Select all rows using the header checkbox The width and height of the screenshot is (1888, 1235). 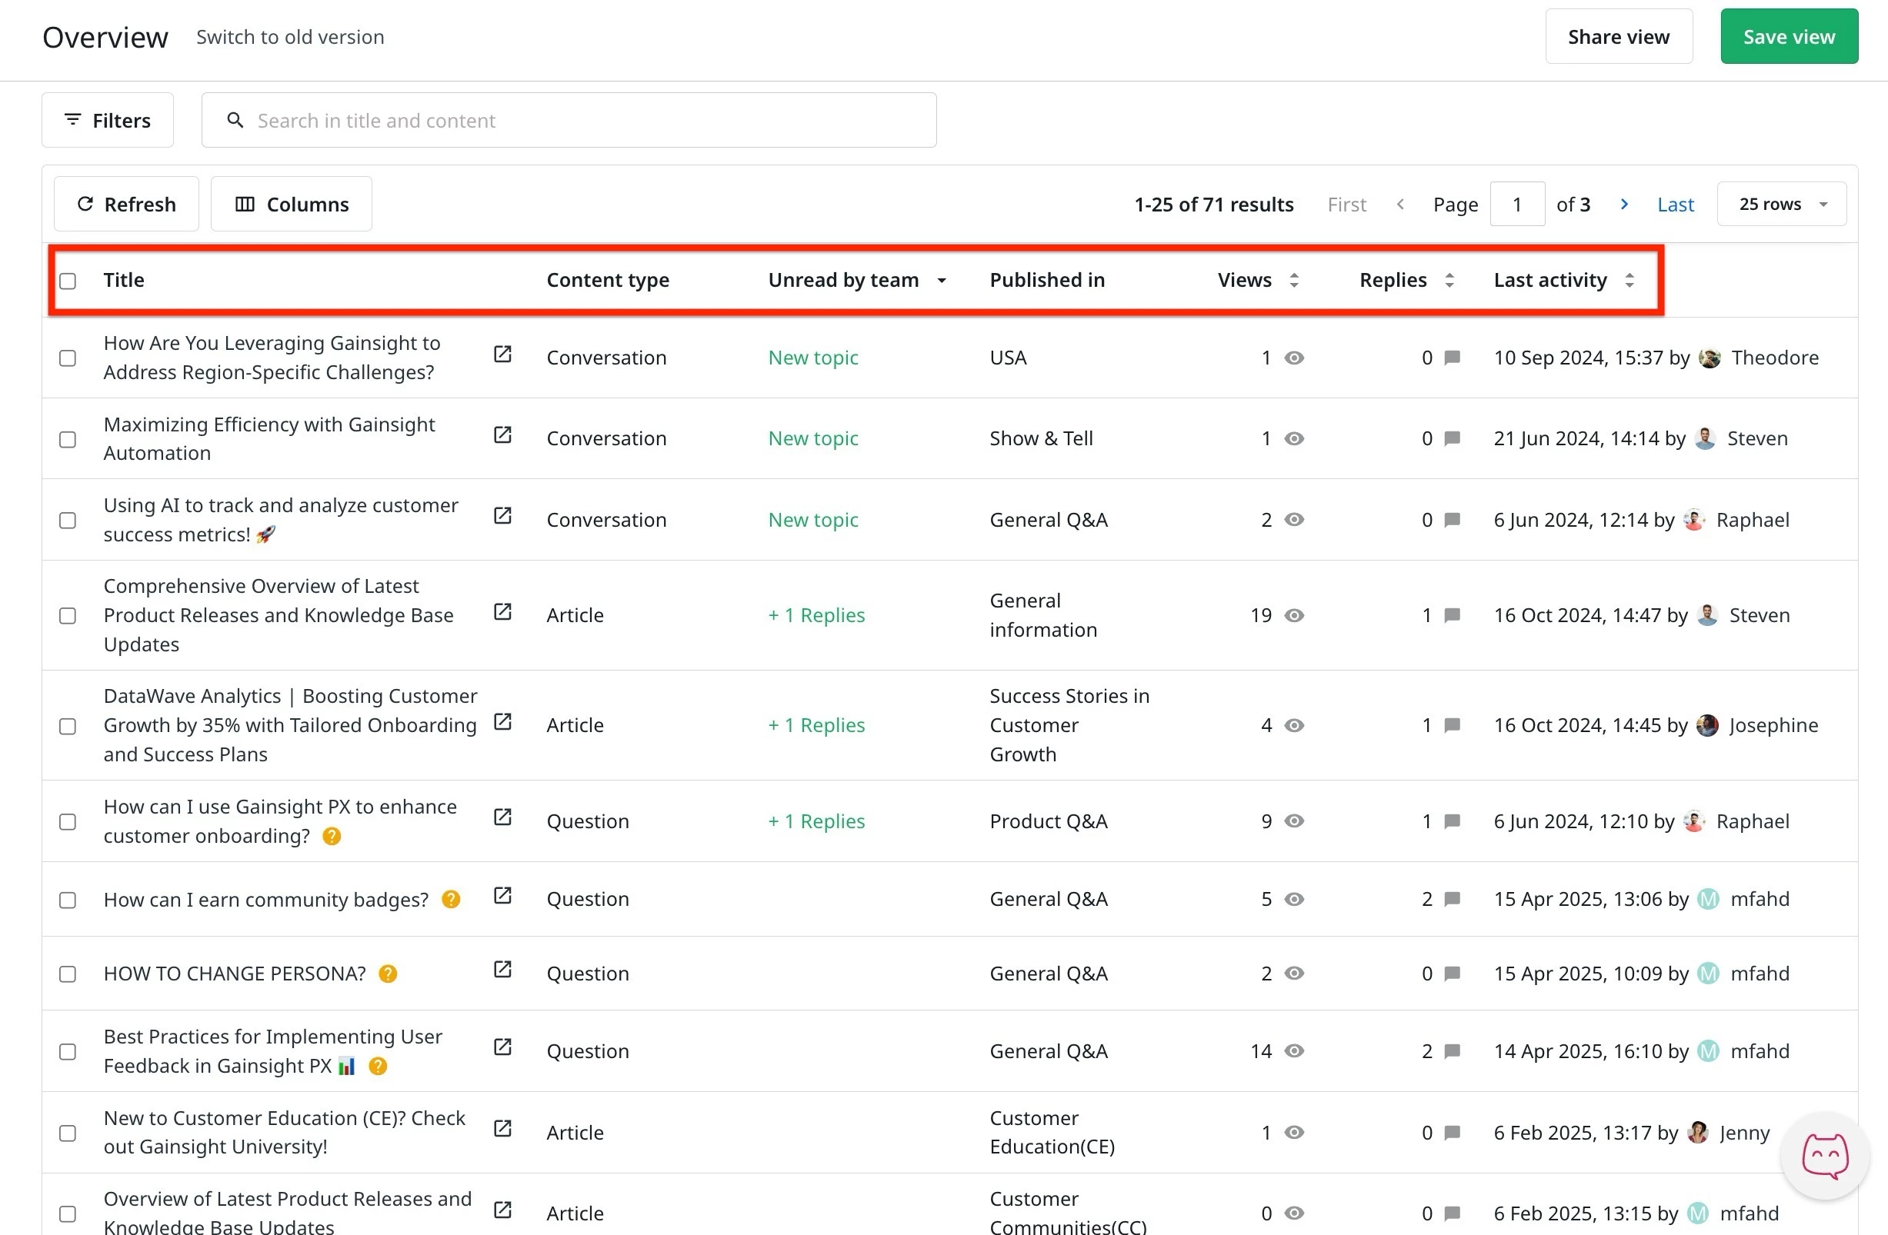(68, 281)
